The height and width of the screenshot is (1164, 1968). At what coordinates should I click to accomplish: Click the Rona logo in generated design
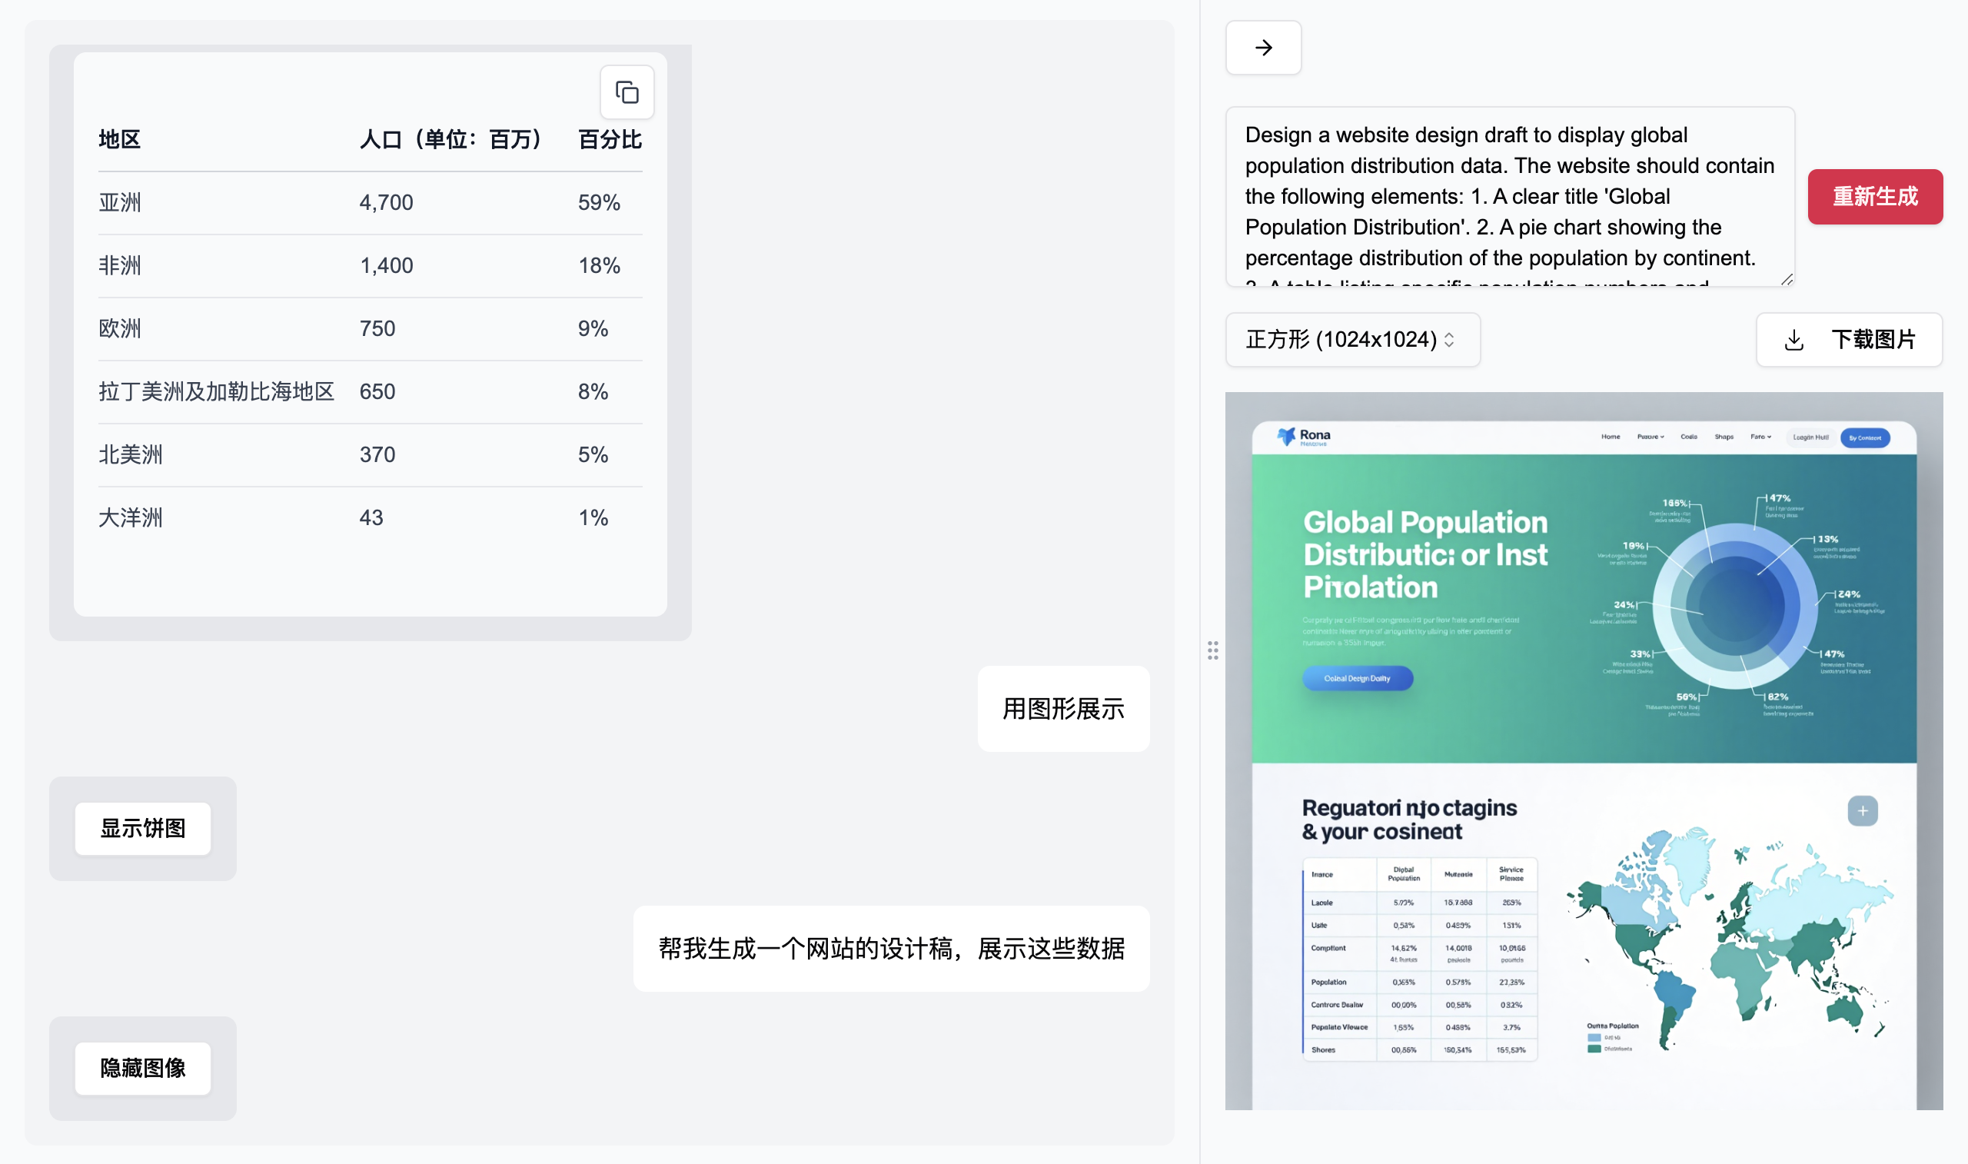(x=1303, y=436)
